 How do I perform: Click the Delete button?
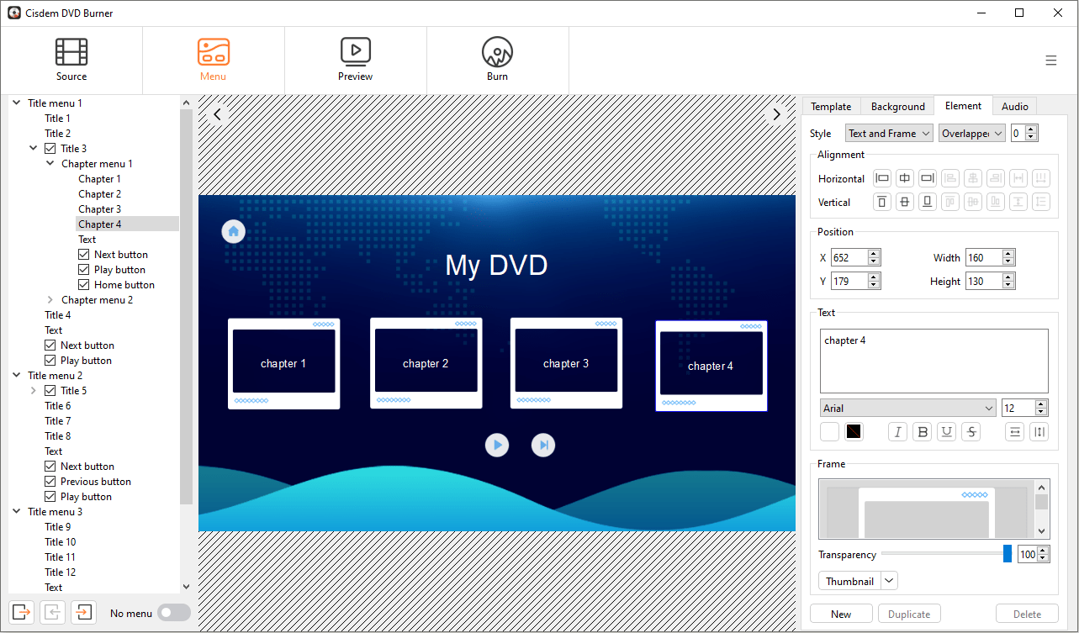1027,615
